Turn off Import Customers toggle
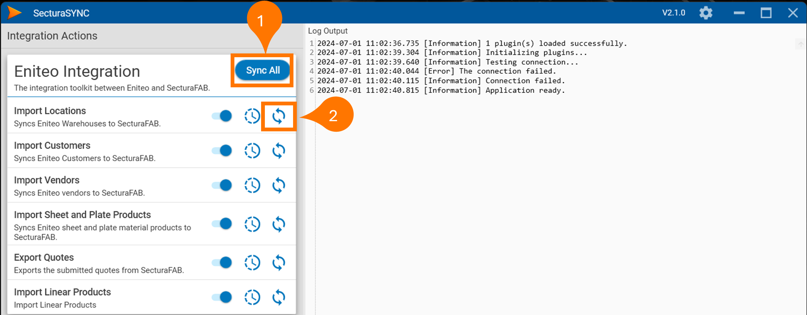The width and height of the screenshot is (807, 315). click(x=222, y=151)
